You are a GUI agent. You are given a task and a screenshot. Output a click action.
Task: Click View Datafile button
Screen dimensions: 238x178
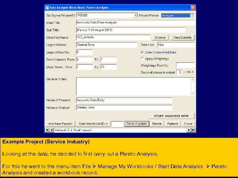point(182,38)
